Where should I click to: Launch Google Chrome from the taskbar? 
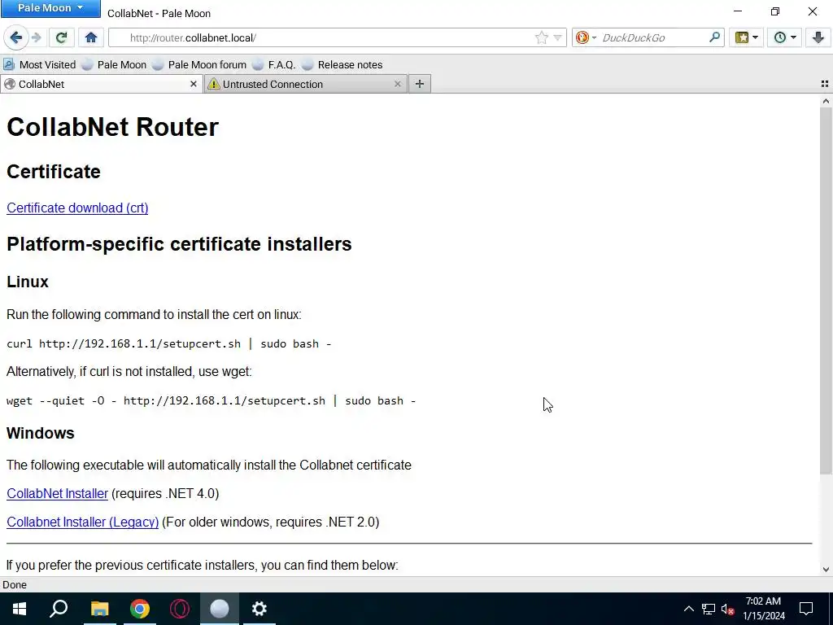pyautogui.click(x=140, y=609)
